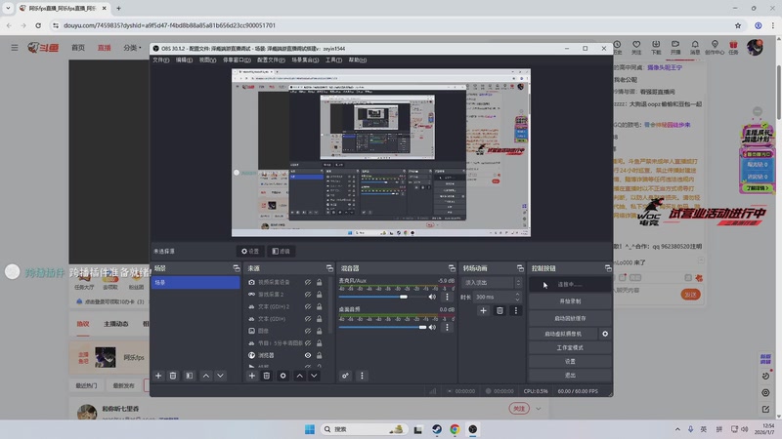Open 麦克风/Aux channel options menu

coord(448,297)
